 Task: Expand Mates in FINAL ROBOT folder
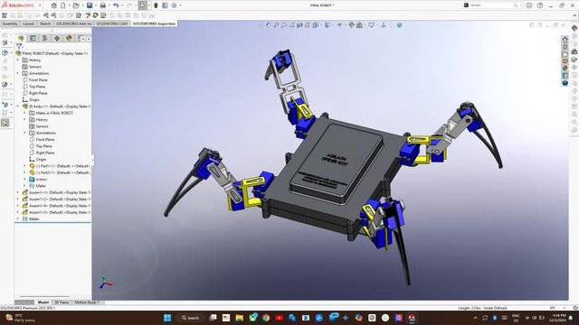coord(24,113)
